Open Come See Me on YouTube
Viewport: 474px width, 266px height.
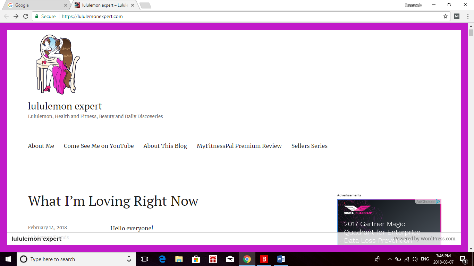click(99, 146)
